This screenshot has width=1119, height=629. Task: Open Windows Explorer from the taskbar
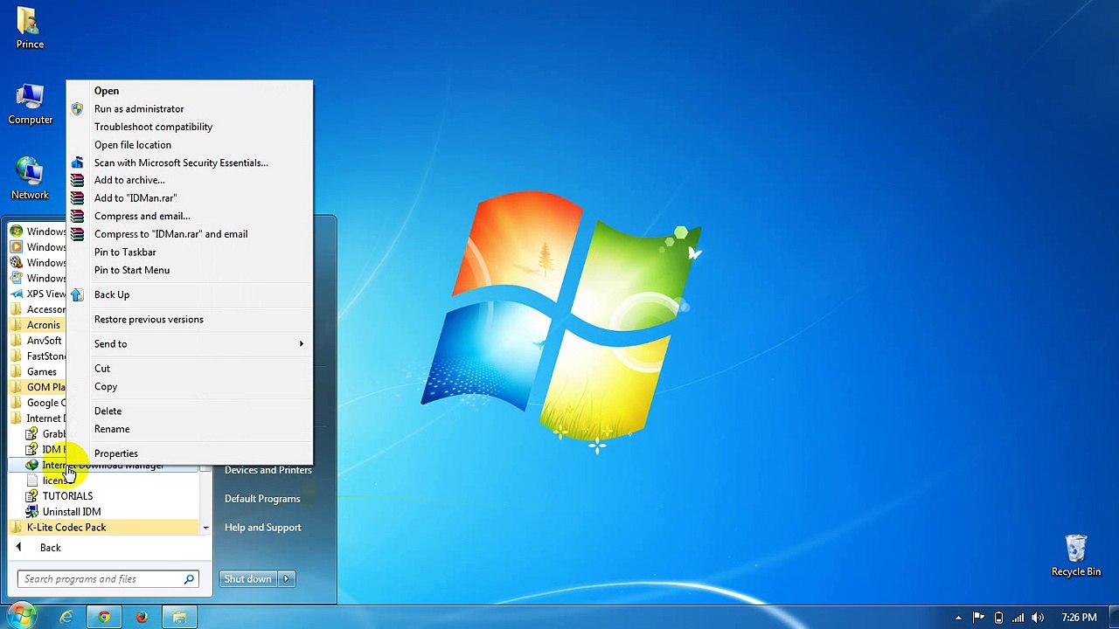pyautogui.click(x=179, y=618)
